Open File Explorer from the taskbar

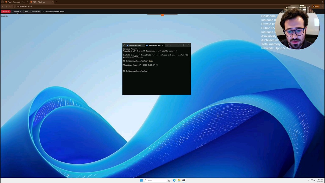click(179, 180)
